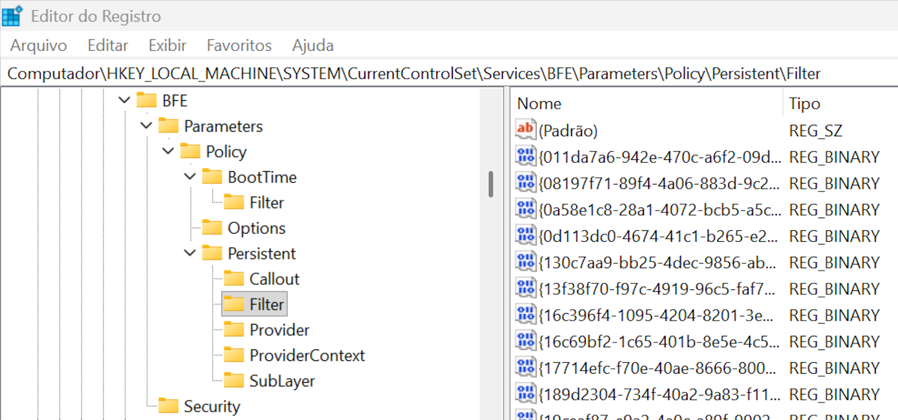Select the Provider folder icon
The width and height of the screenshot is (898, 420).
coord(234,329)
